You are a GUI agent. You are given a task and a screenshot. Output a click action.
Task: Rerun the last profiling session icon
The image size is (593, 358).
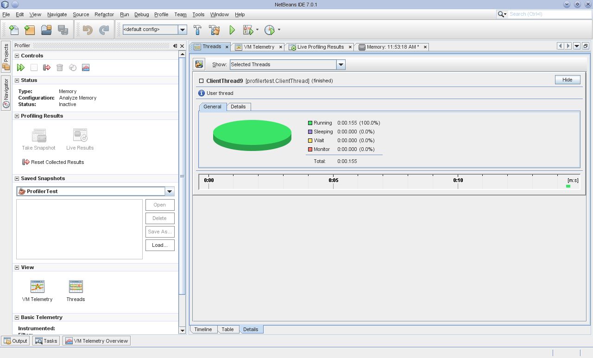click(21, 68)
